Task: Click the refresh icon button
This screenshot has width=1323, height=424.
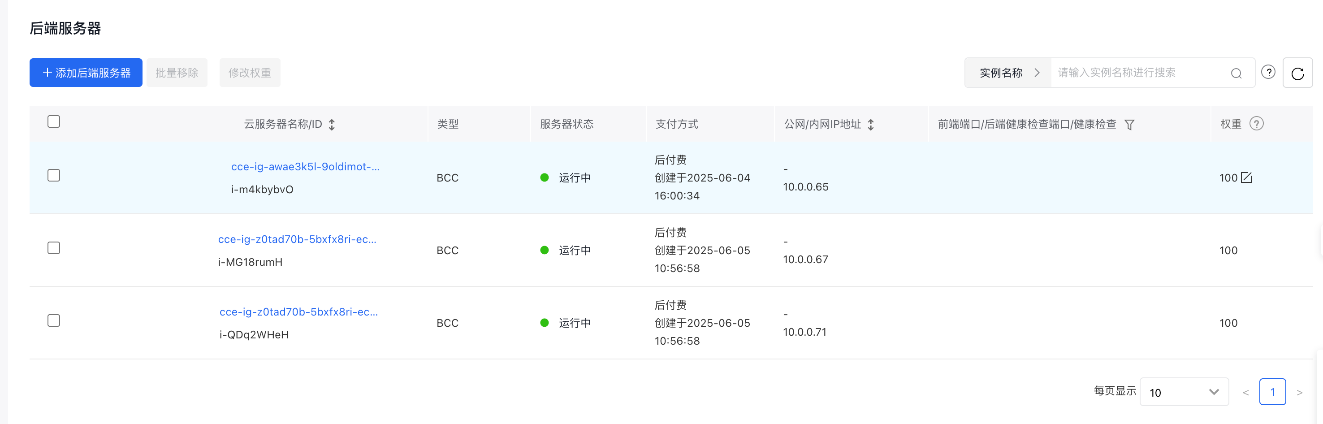Action: 1297,73
